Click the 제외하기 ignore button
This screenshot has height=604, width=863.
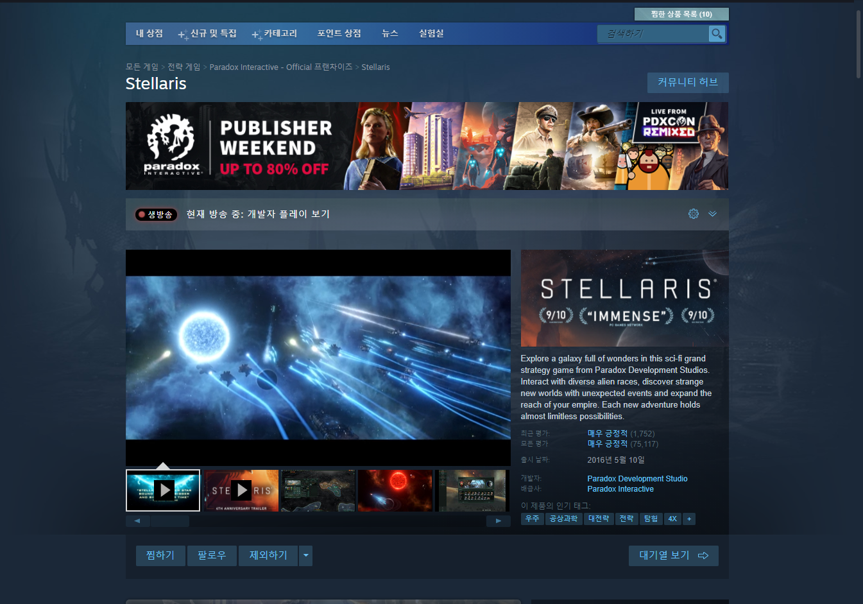pyautogui.click(x=268, y=555)
